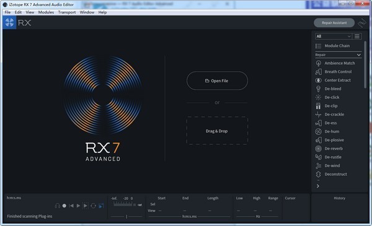This screenshot has width=372, height=226.
Task: Click the rewind to start button
Action: click(71, 206)
